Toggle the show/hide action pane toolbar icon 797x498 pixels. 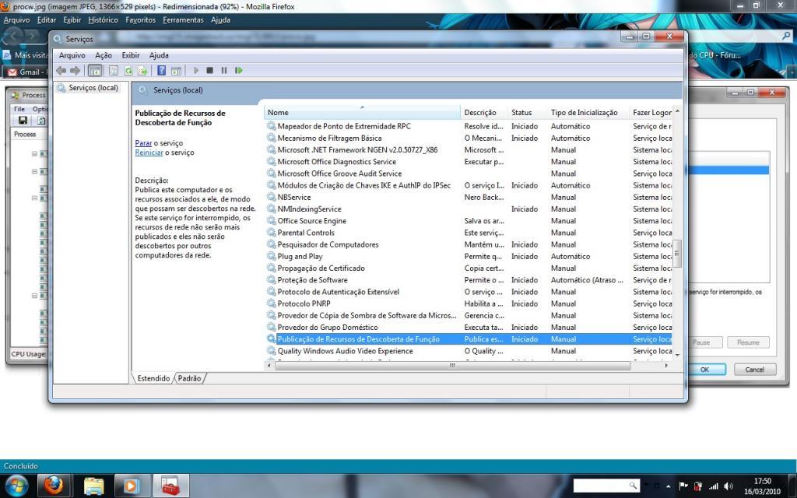pyautogui.click(x=177, y=71)
